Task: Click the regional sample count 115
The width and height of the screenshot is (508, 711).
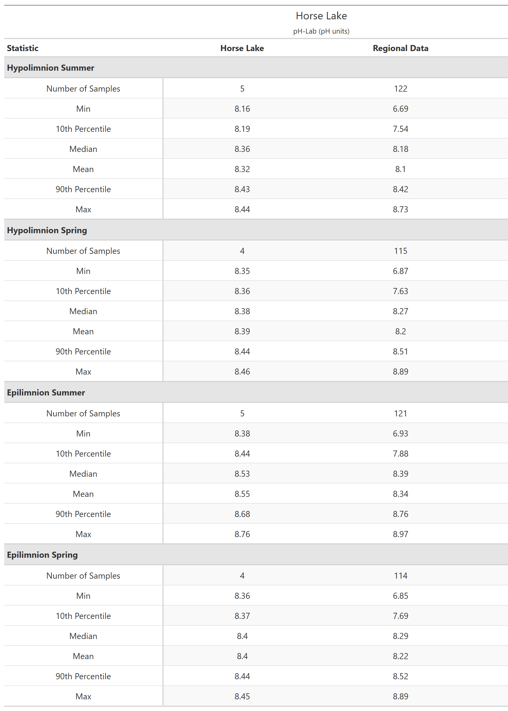Action: [400, 251]
